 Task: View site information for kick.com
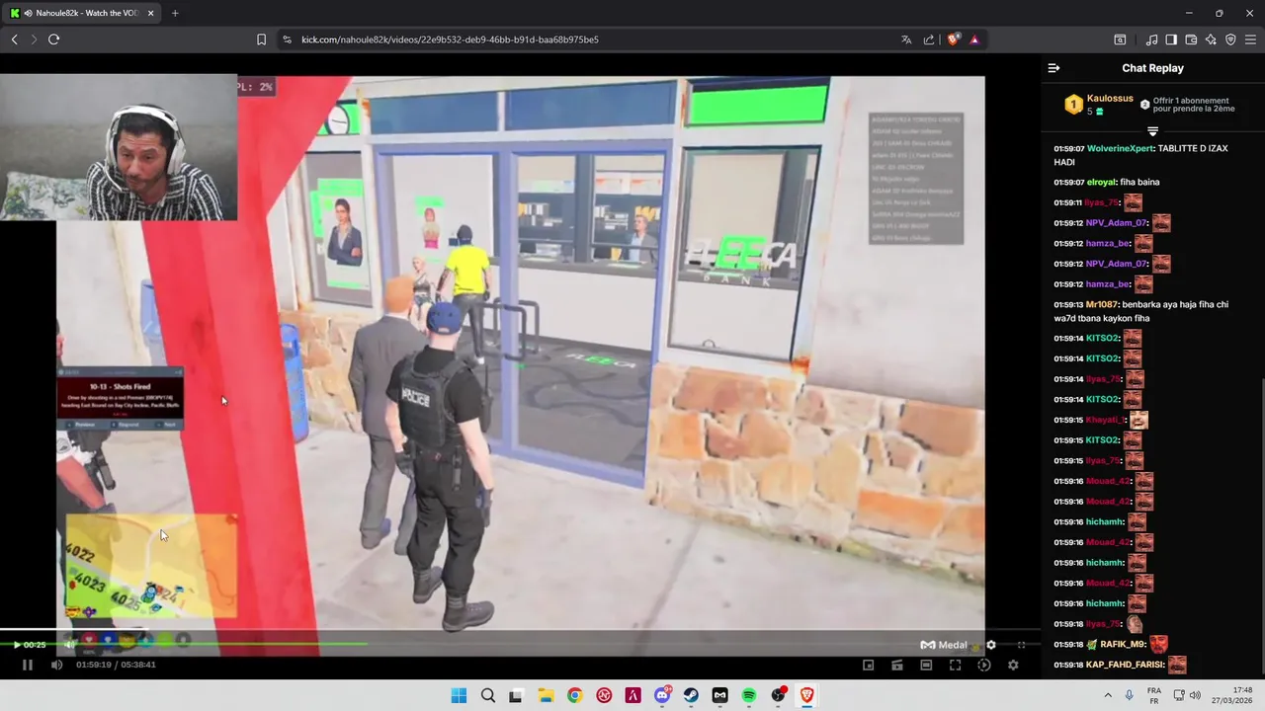click(287, 39)
